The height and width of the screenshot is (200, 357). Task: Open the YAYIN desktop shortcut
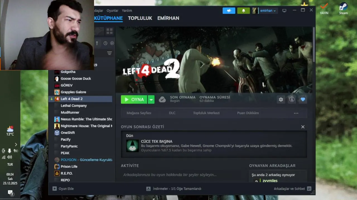tap(324, 8)
